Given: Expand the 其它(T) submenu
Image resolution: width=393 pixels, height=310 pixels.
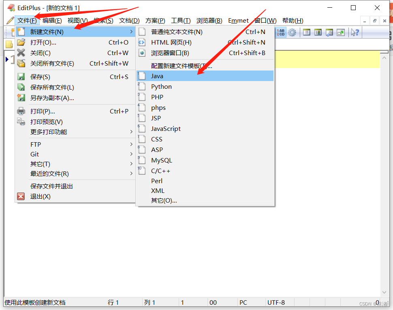Looking at the screenshot, I should point(75,164).
